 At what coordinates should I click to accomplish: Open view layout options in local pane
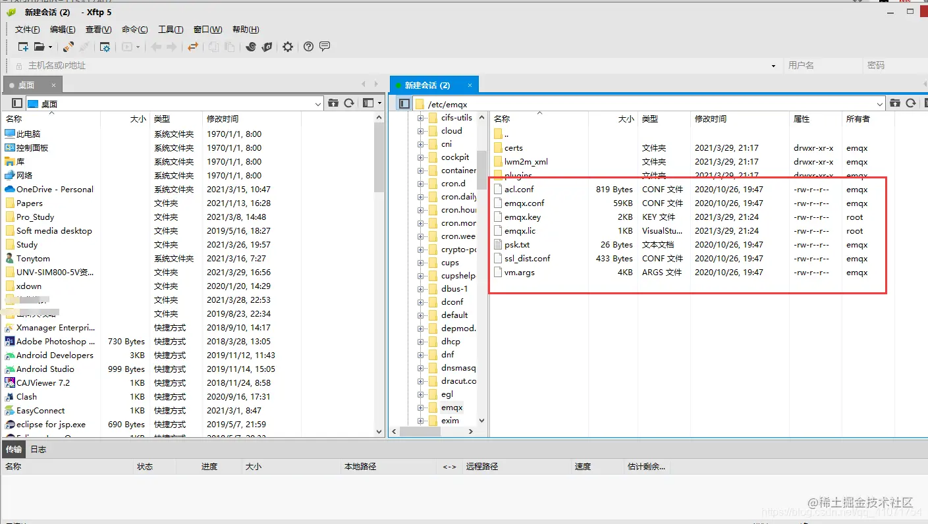372,103
